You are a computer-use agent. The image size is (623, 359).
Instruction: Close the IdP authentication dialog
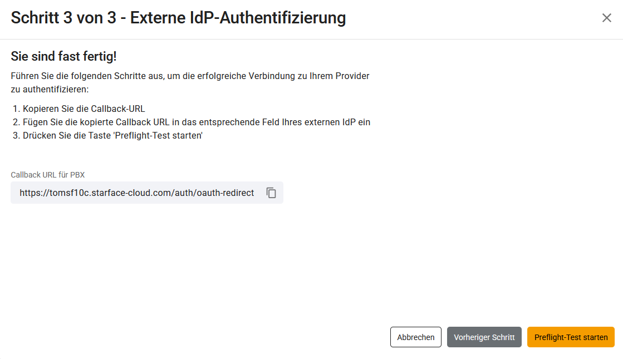(607, 18)
